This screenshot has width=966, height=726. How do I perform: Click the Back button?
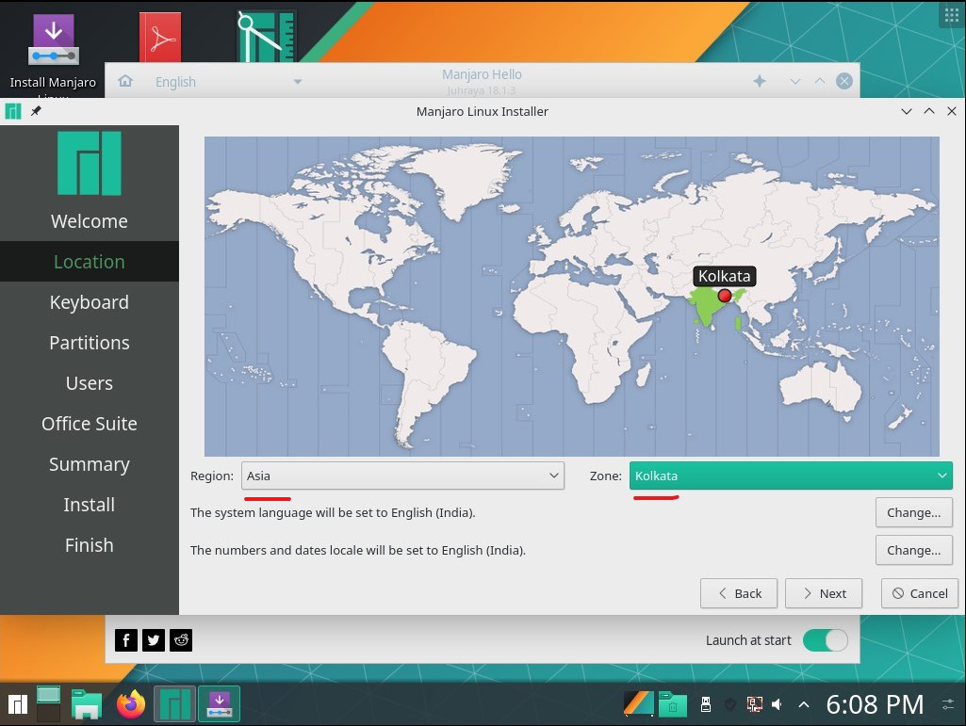point(739,593)
